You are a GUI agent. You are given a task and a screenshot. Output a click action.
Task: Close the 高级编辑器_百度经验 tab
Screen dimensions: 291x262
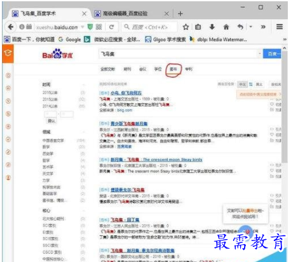point(166,14)
